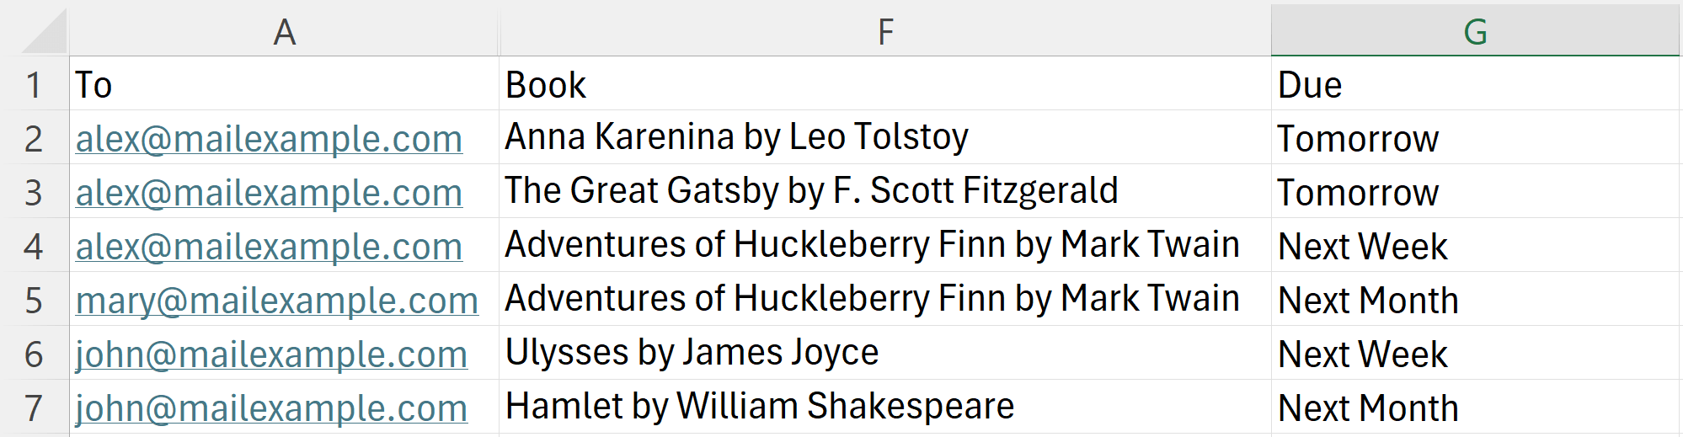This screenshot has height=437, width=1683.
Task: Click the "Book" header cell
Action: pyautogui.click(x=546, y=85)
